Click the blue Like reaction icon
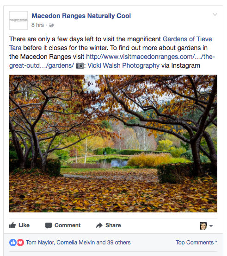227x256 pixels. (x=13, y=243)
